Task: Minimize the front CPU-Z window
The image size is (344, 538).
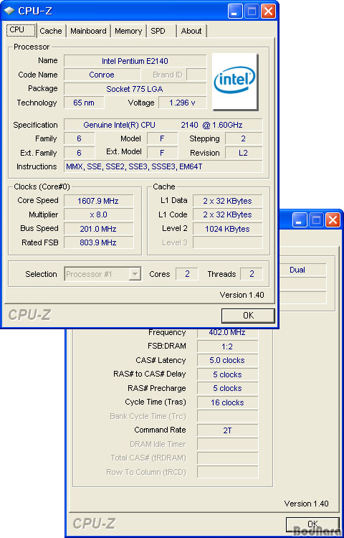Action: [234, 11]
